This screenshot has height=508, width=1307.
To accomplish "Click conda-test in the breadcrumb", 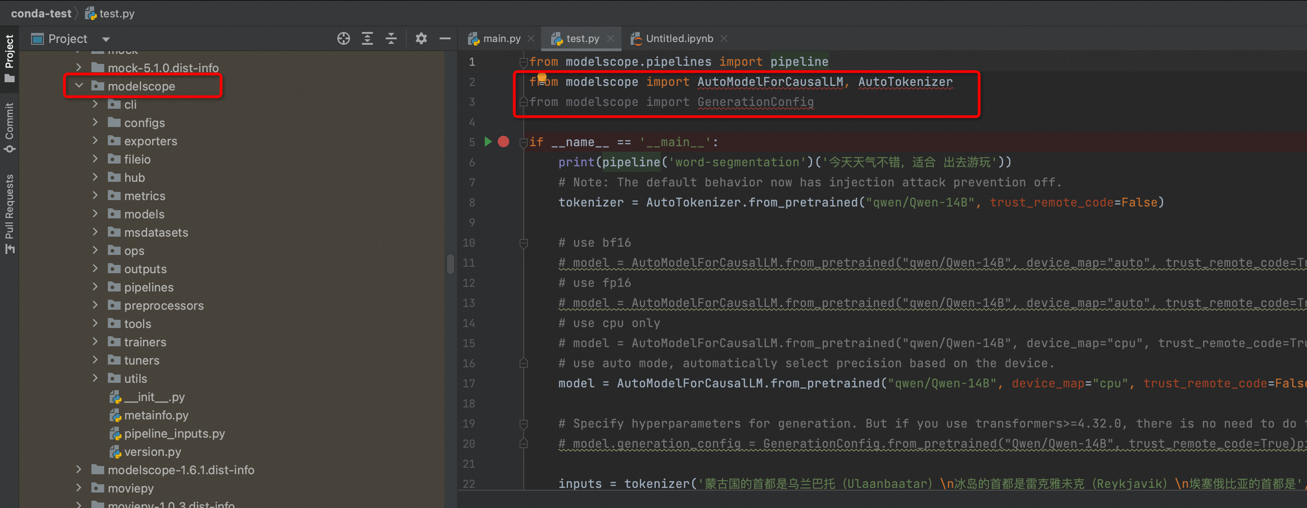I will click(x=41, y=13).
